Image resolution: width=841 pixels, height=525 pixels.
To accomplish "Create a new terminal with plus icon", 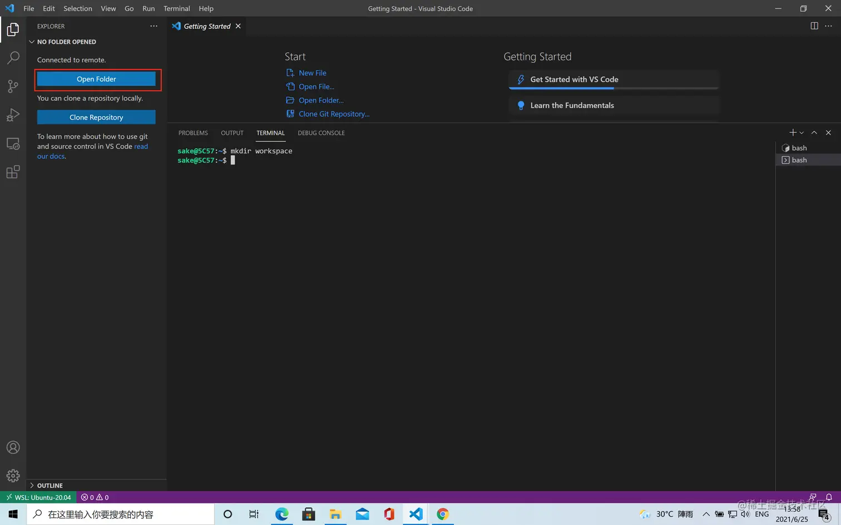I will 793,133.
